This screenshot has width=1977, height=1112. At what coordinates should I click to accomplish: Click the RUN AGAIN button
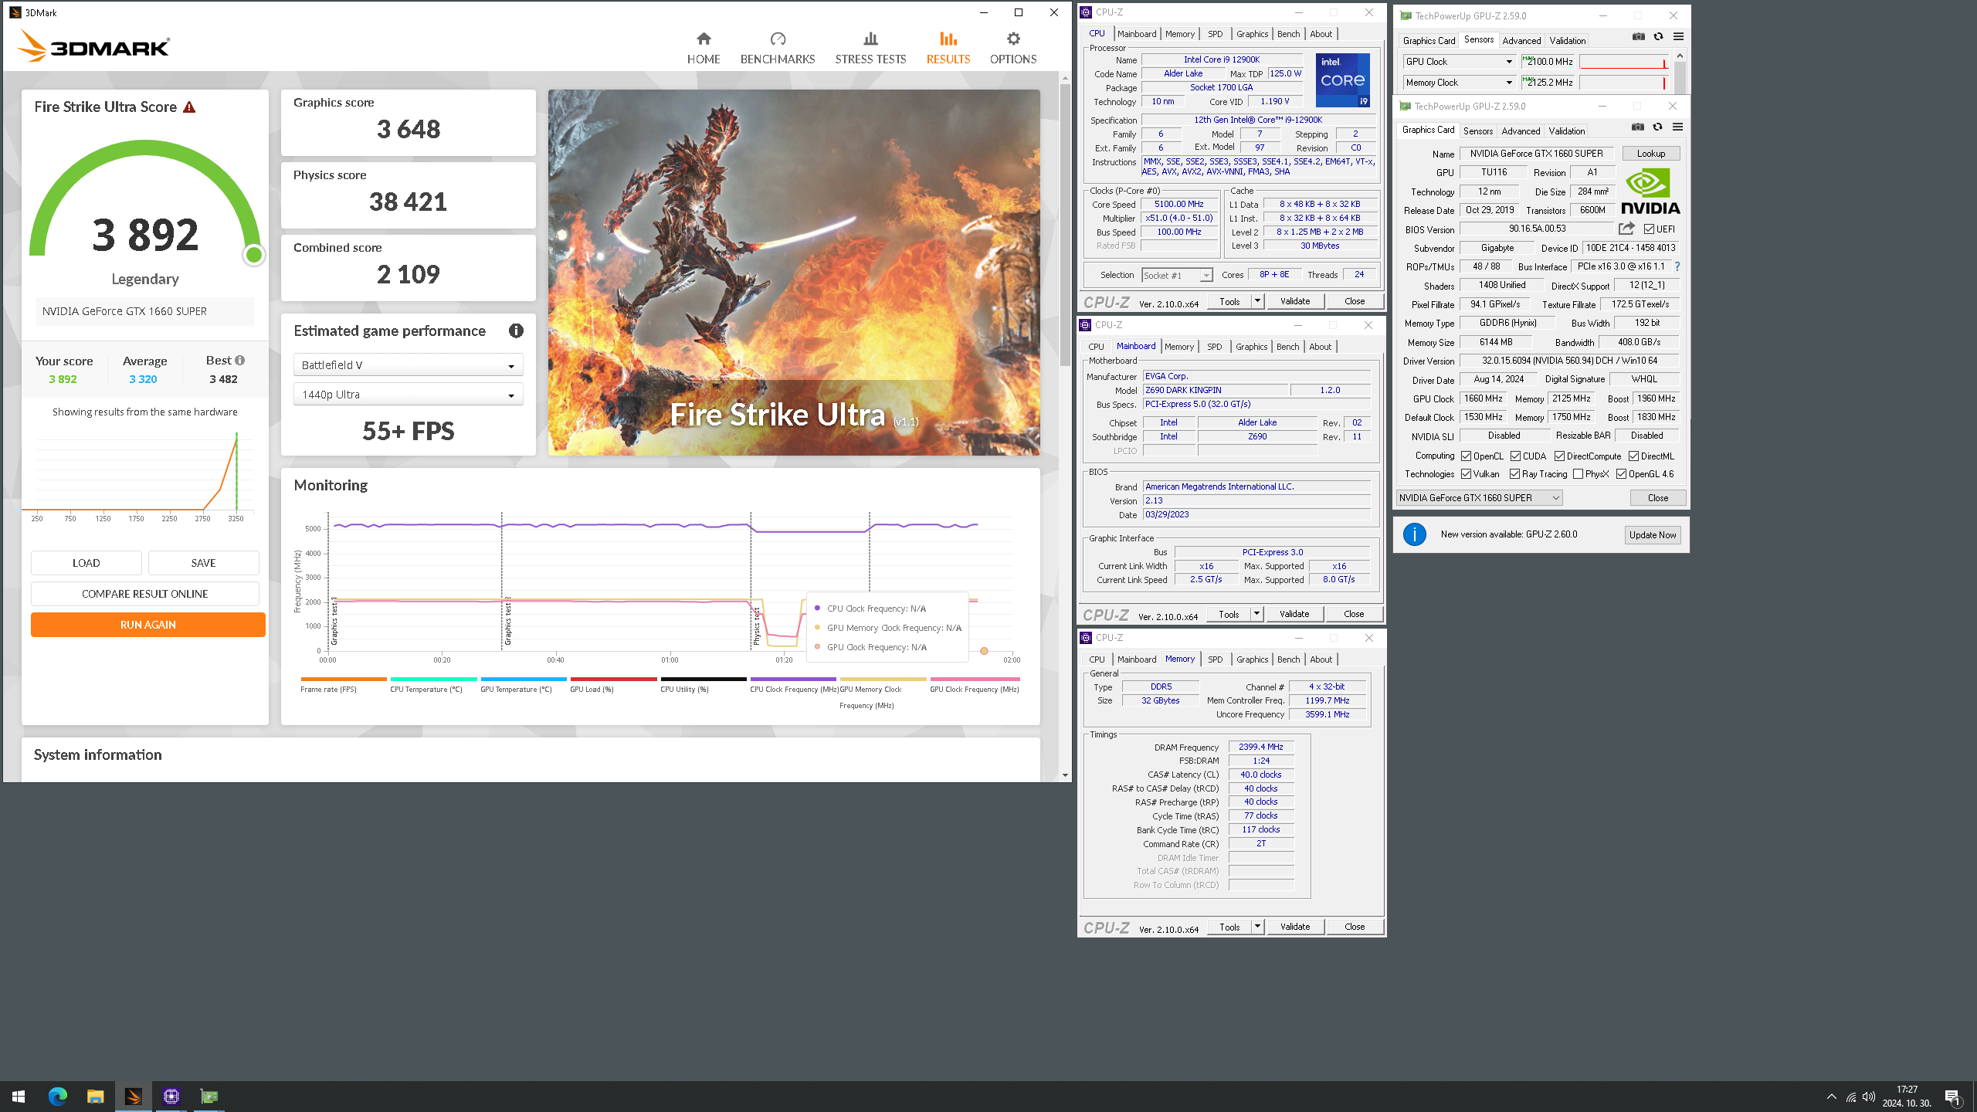point(148,625)
